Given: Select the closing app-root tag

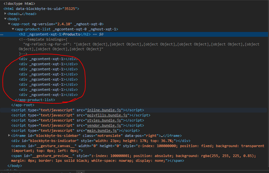Looking at the screenshot, I should pos(23,105).
